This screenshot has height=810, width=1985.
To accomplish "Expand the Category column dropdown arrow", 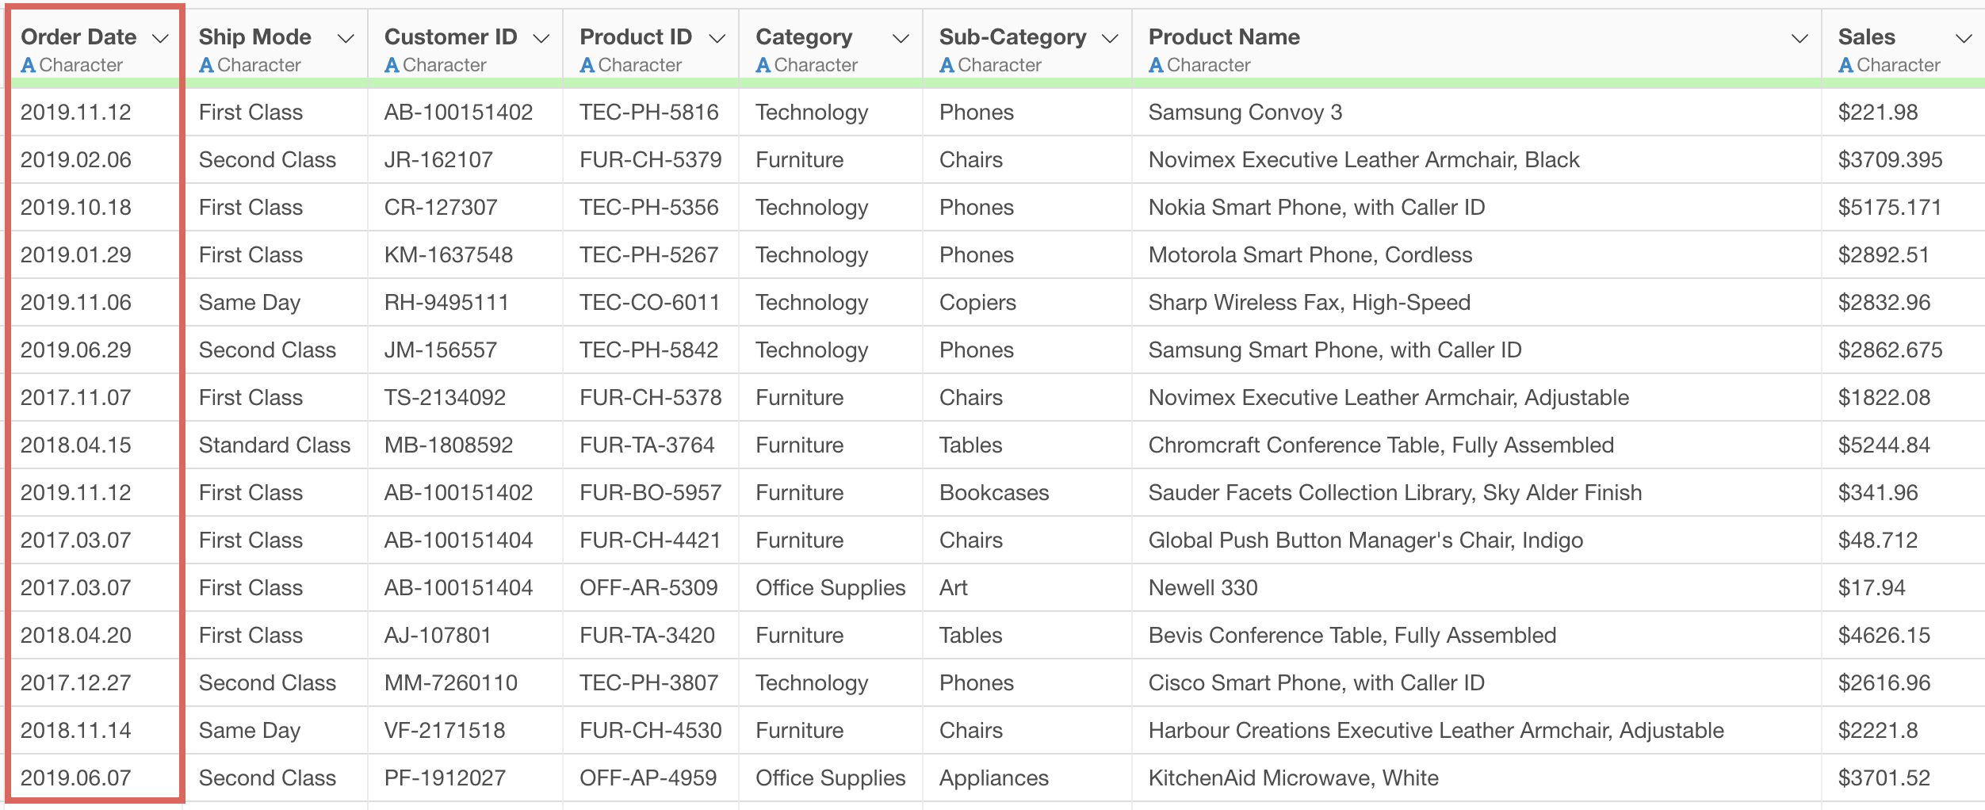I will tap(900, 38).
